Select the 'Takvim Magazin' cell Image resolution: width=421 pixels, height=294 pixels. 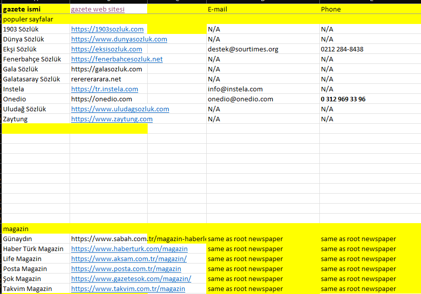pyautogui.click(x=36, y=289)
